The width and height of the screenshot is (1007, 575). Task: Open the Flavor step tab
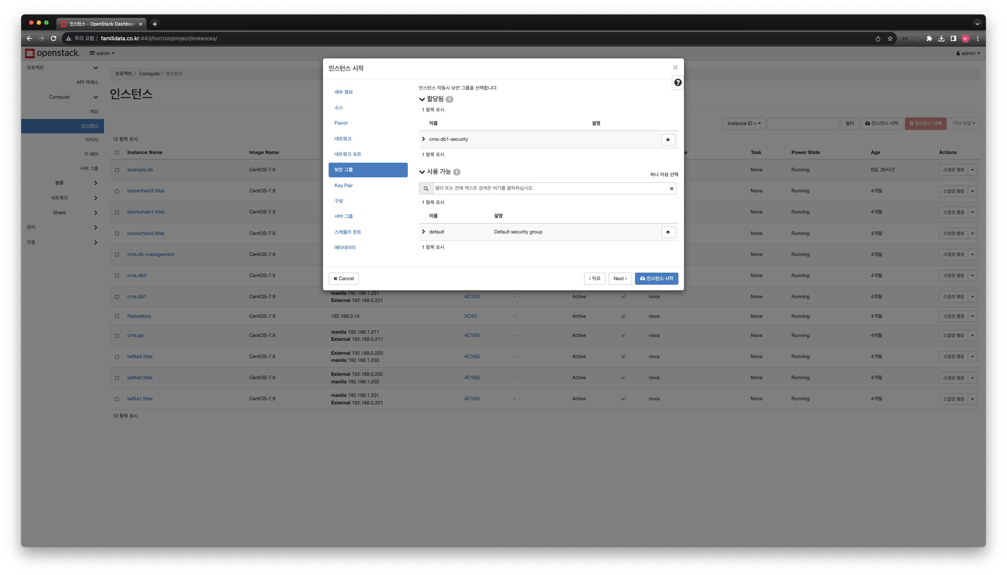341,123
